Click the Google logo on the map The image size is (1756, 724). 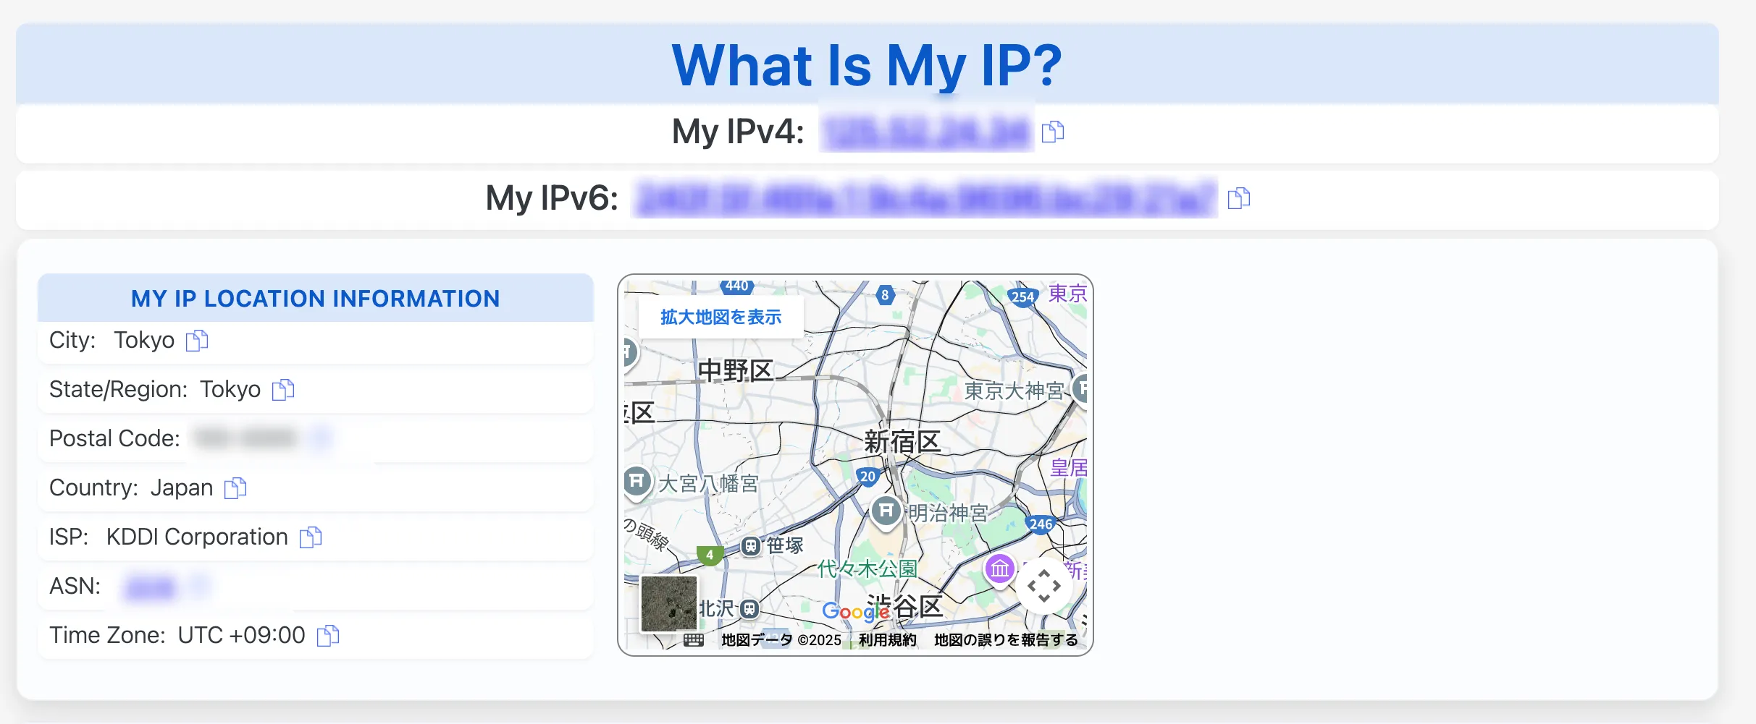(854, 611)
